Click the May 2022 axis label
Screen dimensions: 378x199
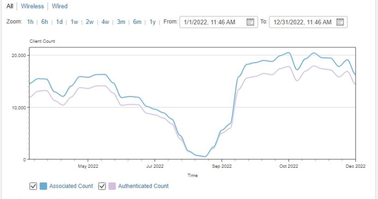tap(88, 166)
